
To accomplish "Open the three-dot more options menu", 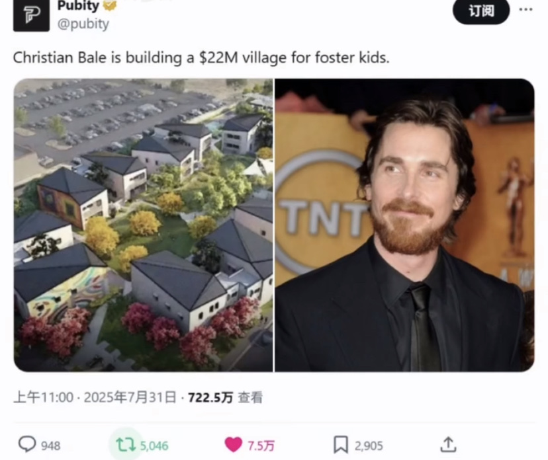I will 525,10.
